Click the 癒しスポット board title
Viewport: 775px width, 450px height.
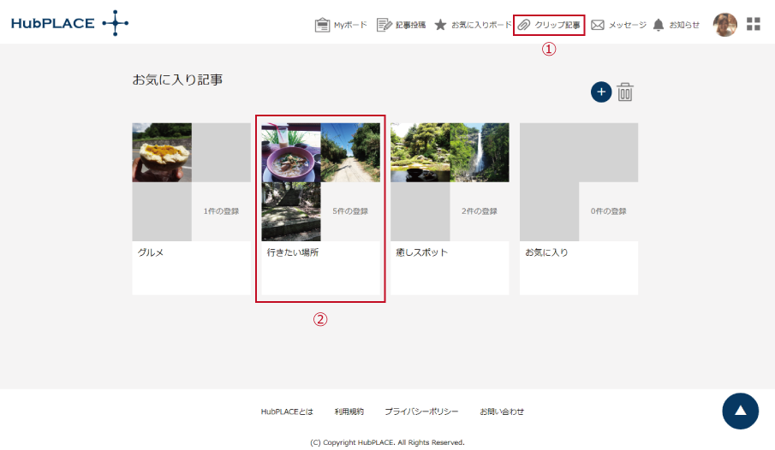coord(421,252)
